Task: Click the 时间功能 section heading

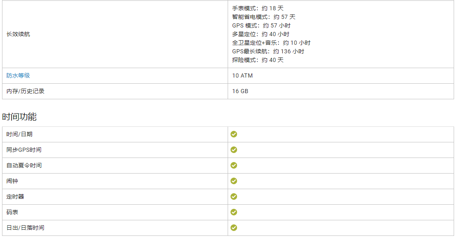Action: click(19, 117)
